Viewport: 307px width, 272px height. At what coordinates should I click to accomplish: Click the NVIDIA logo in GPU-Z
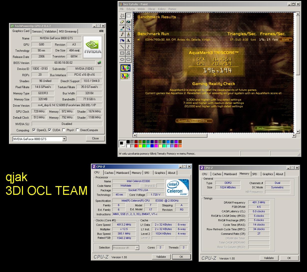93,47
